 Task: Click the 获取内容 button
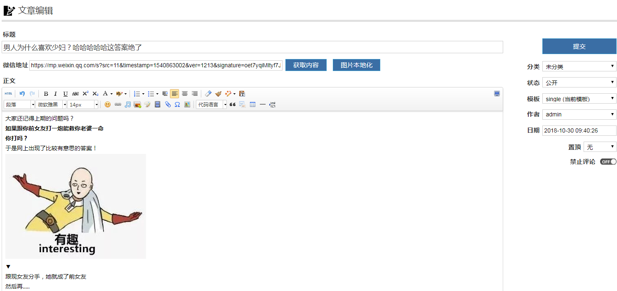tap(306, 65)
